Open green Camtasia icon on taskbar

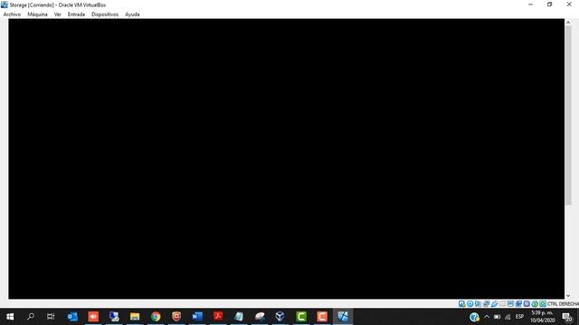(x=301, y=317)
